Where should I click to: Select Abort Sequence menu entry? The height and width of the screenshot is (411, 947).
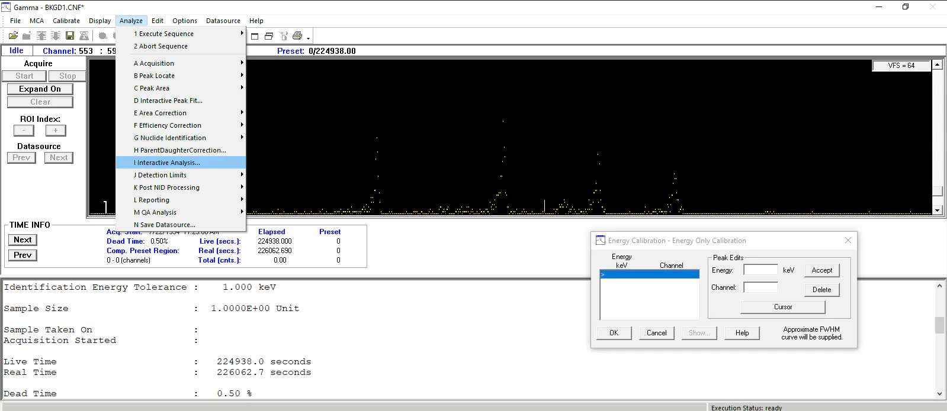point(181,46)
